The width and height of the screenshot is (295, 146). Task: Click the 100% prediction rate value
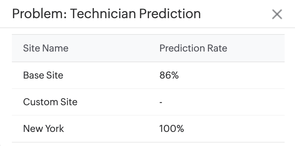click(172, 129)
